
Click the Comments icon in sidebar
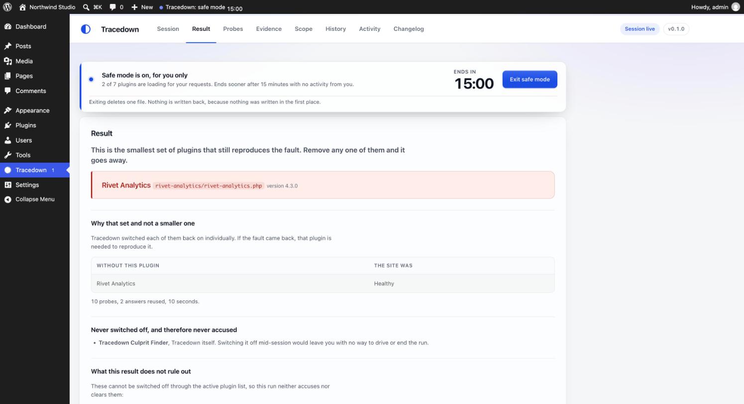pos(8,91)
